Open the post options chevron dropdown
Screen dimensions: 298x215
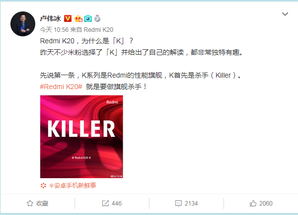[x=285, y=14]
